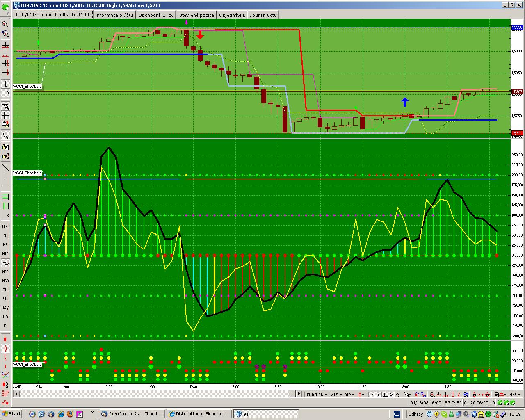Click the green T indicator in status bar
Image resolution: width=525 pixels, height=420 pixels.
click(x=500, y=403)
